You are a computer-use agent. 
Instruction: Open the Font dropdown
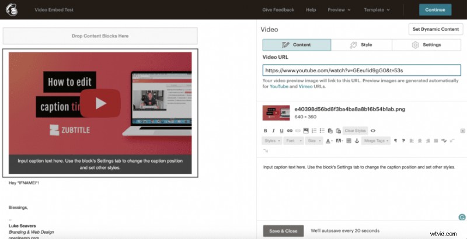pos(294,140)
